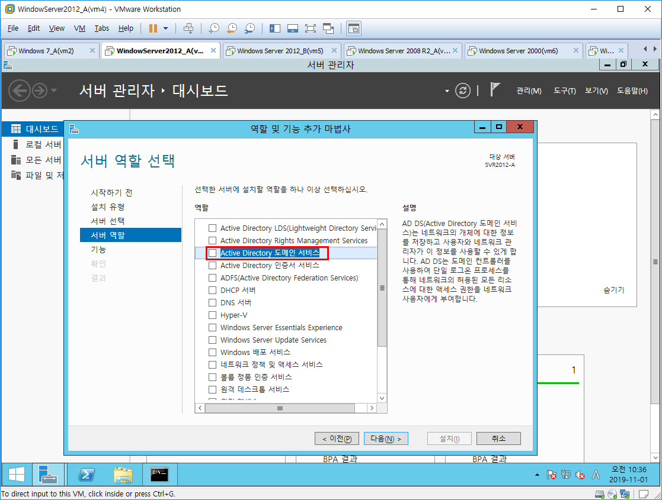Show or hide the VMware library panel

(x=275, y=28)
